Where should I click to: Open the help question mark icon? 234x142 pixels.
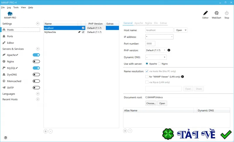point(6,138)
